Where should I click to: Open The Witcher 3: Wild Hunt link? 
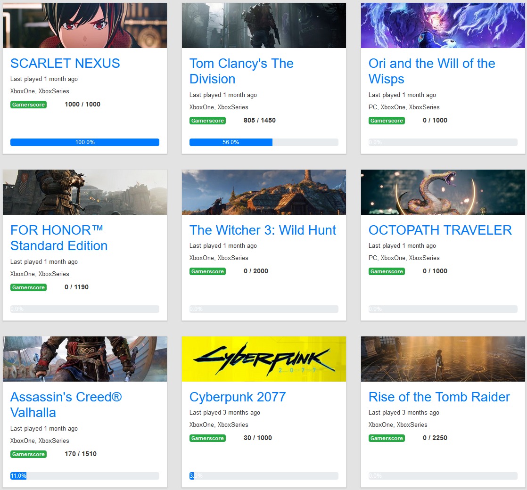pos(263,230)
